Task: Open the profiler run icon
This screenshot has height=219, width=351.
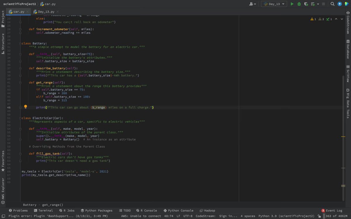Action: (x=313, y=4)
